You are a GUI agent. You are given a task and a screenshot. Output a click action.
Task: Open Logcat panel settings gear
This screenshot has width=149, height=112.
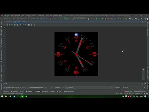pyautogui.click(x=142, y=84)
